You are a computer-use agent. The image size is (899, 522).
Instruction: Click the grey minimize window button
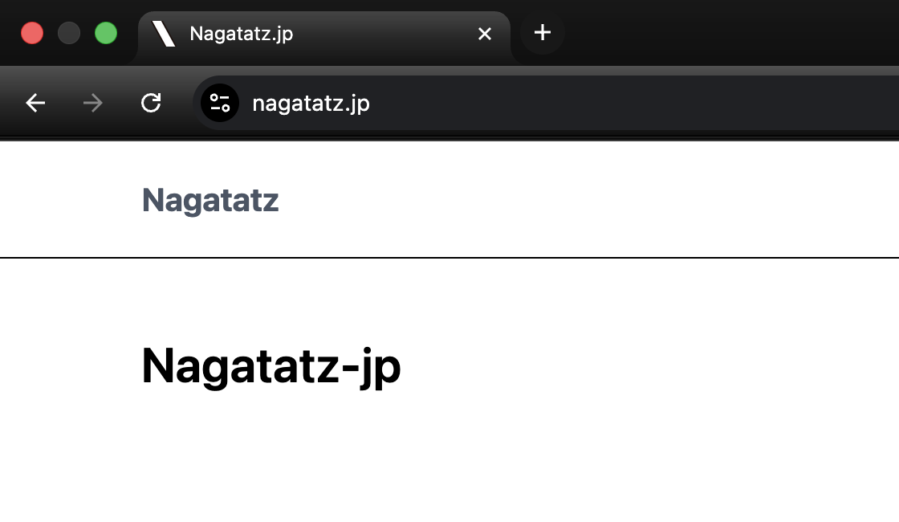coord(69,34)
